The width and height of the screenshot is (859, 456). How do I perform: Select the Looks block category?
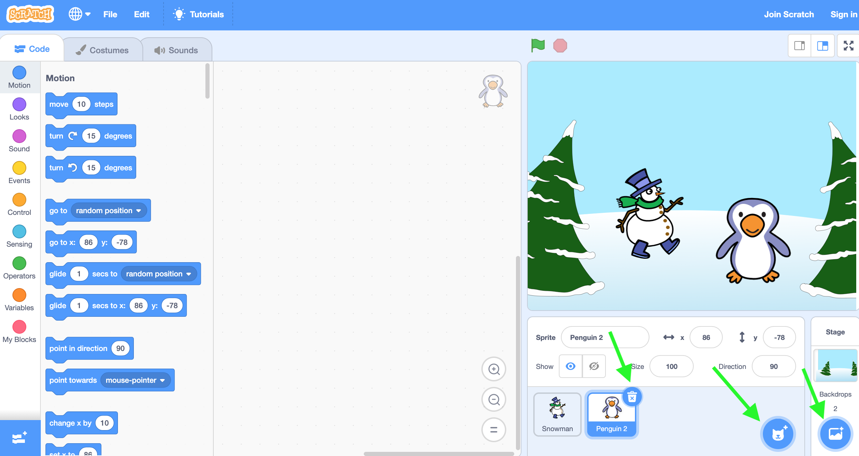click(x=19, y=109)
